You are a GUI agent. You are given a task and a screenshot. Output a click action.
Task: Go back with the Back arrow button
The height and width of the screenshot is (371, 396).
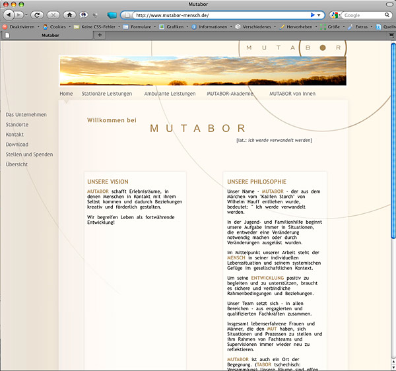(9, 15)
